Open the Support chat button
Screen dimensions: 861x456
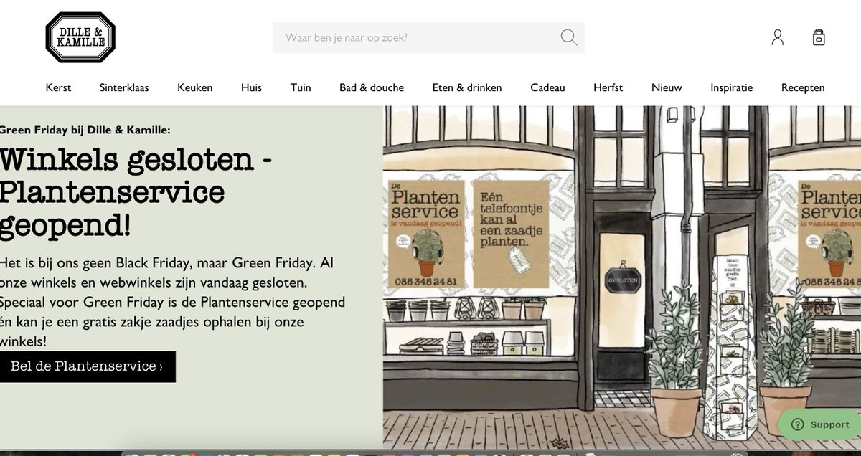pyautogui.click(x=820, y=424)
